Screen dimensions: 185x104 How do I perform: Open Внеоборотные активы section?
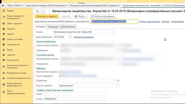[x=17, y=73]
